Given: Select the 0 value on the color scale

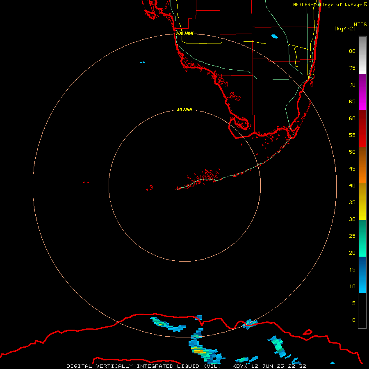Looking at the screenshot, I should click(354, 320).
